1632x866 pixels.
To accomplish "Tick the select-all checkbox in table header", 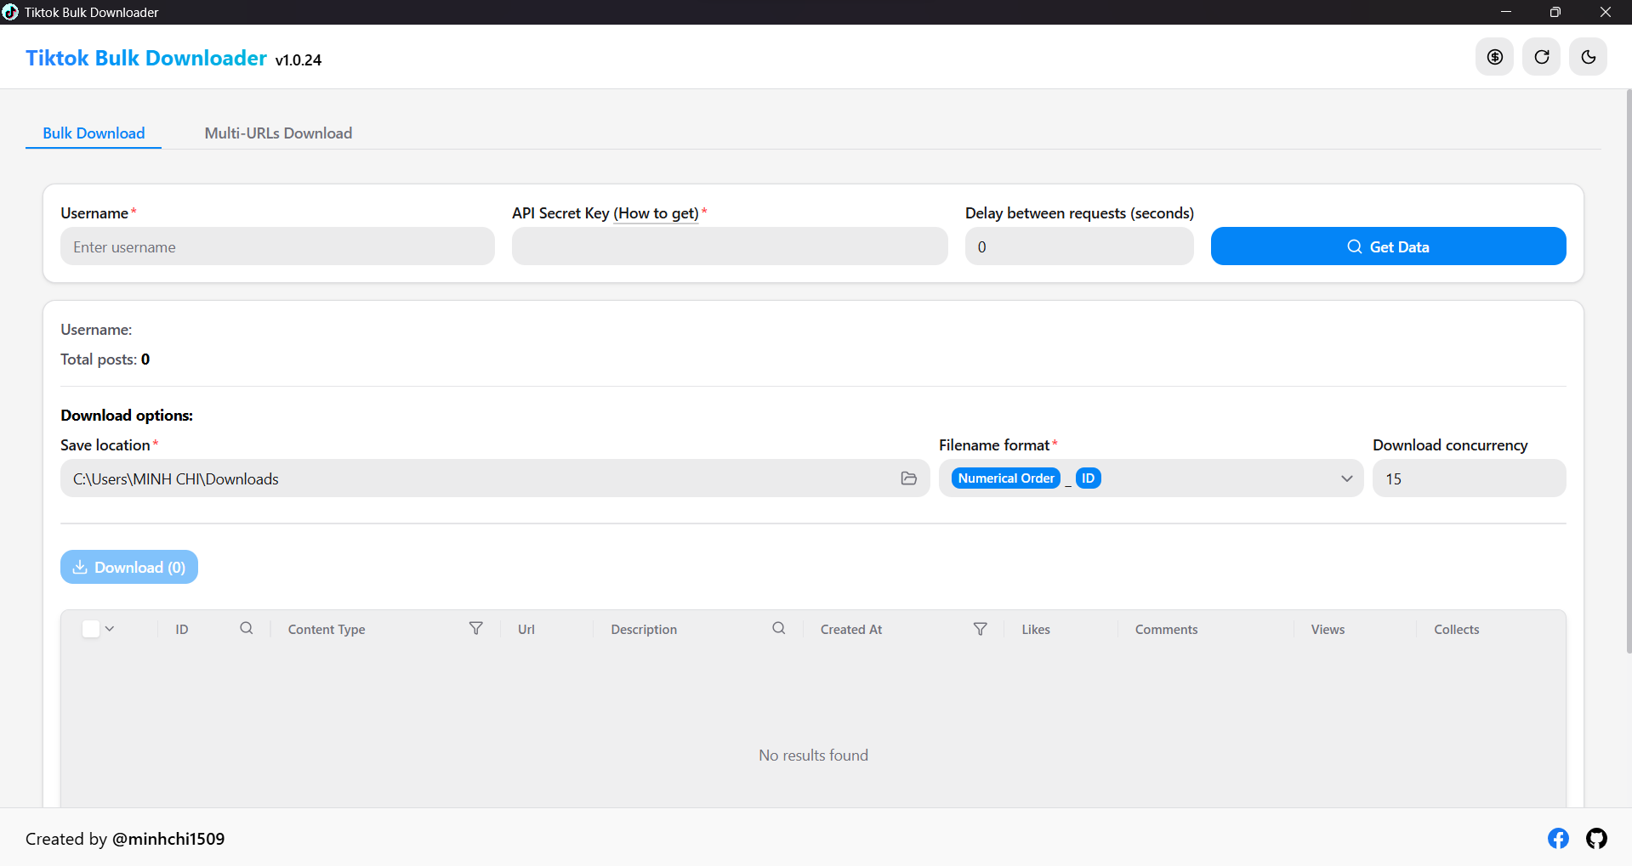I will click(91, 629).
